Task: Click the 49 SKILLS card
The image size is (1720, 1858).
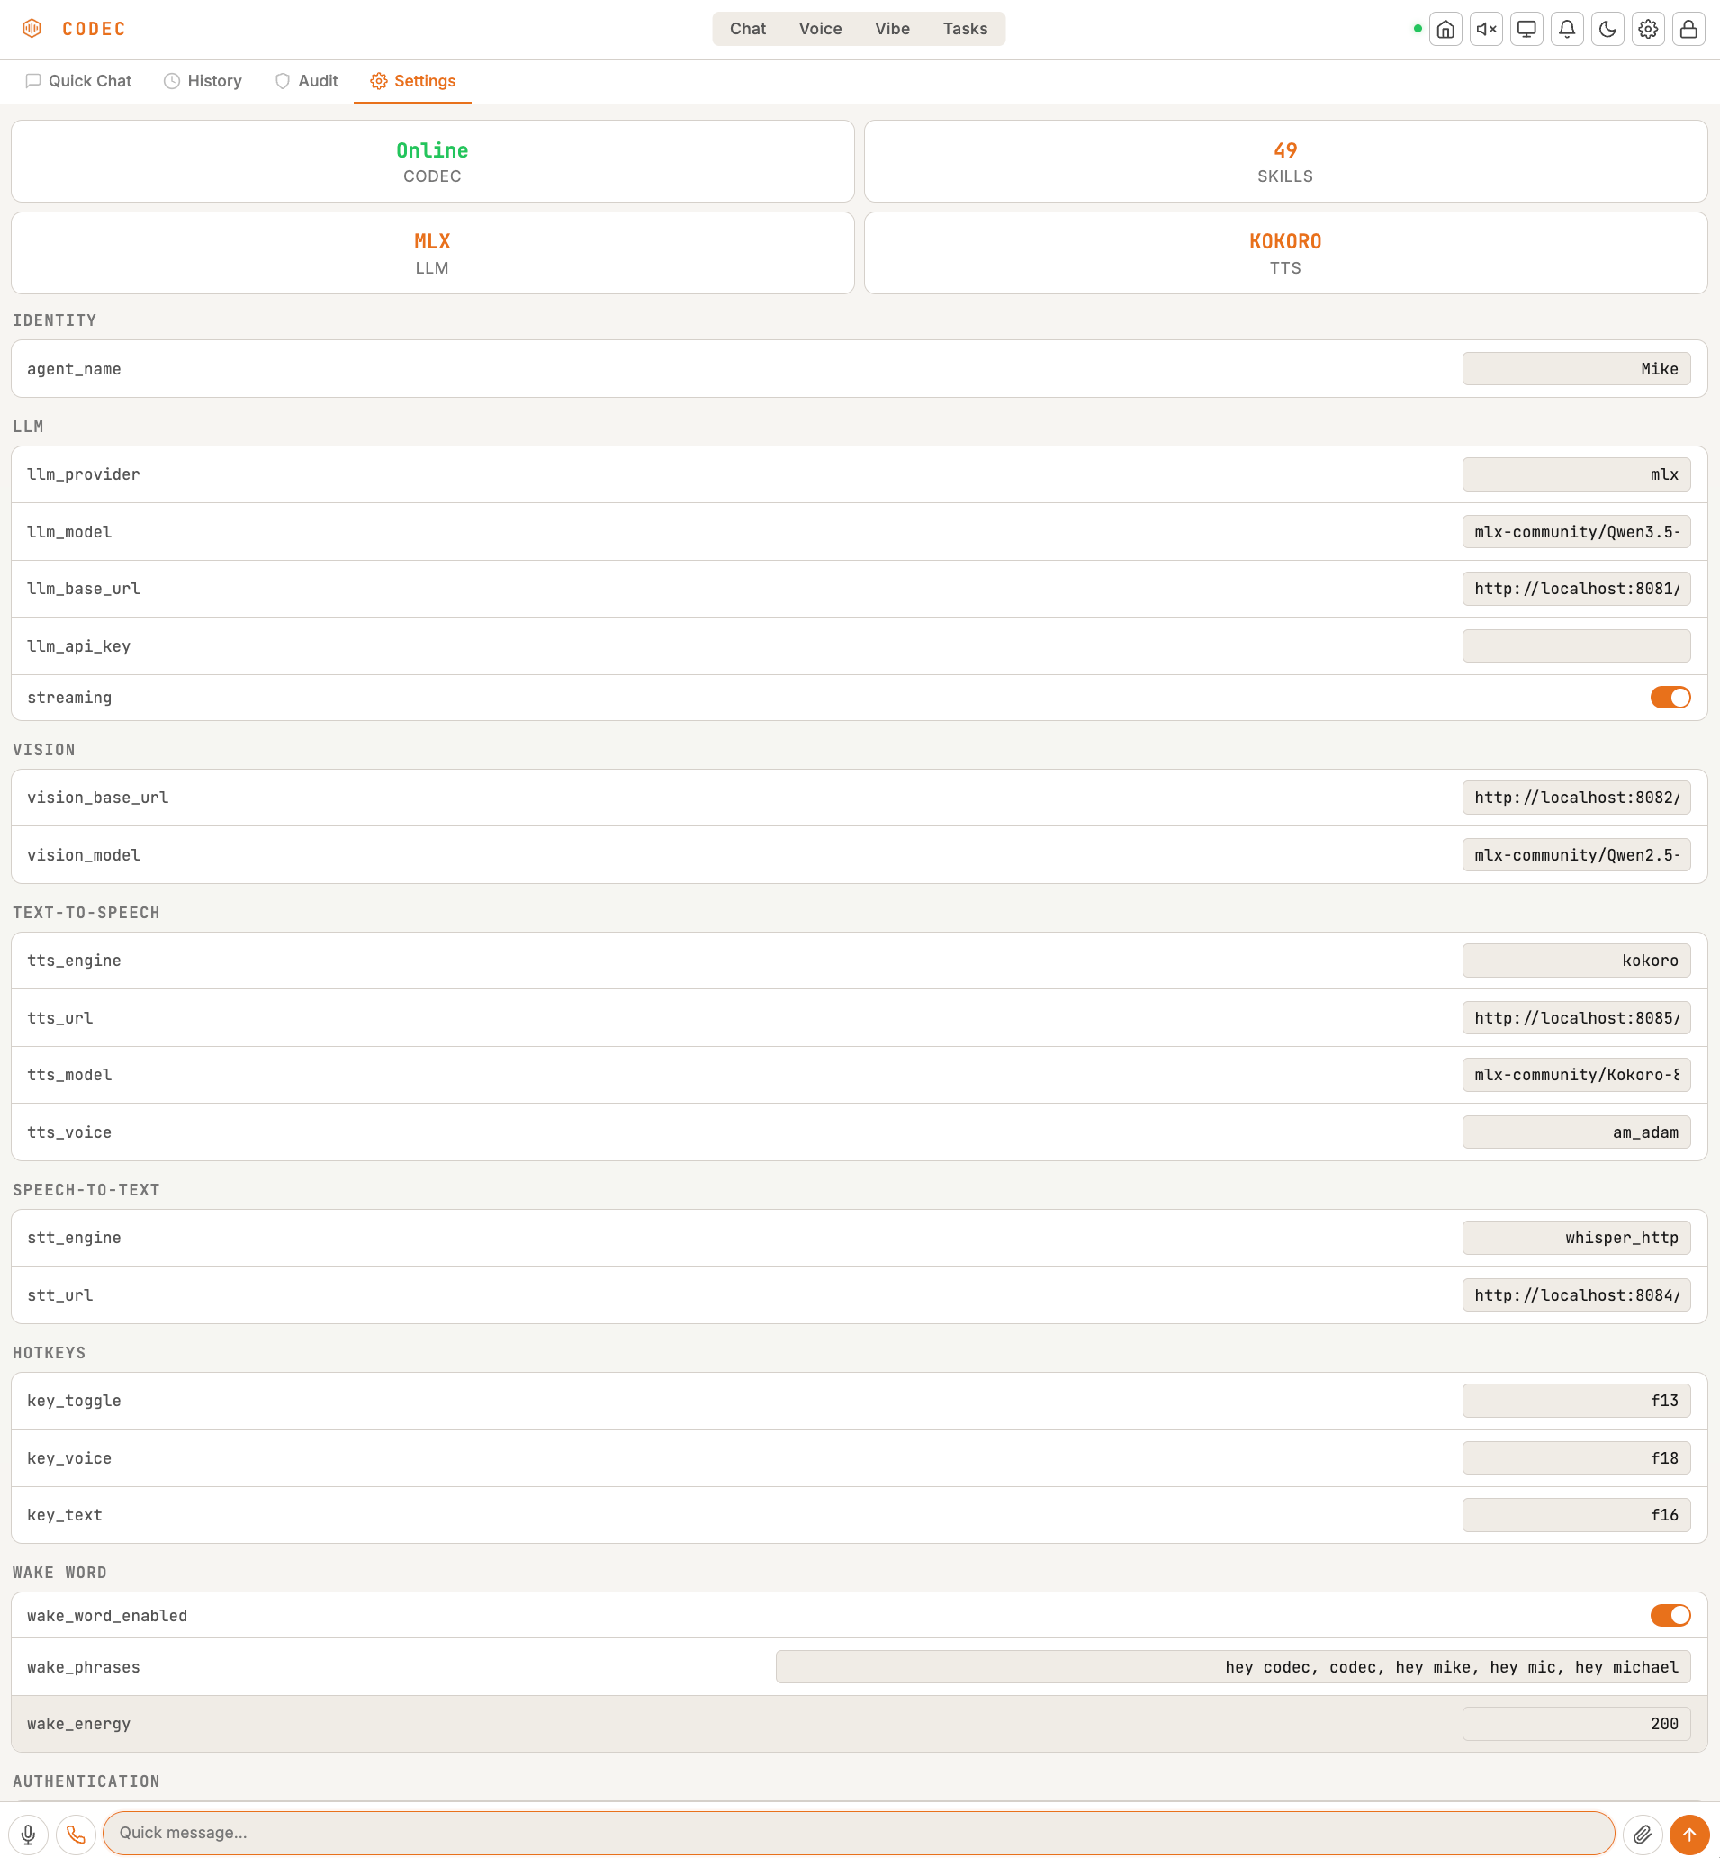Action: coord(1285,161)
